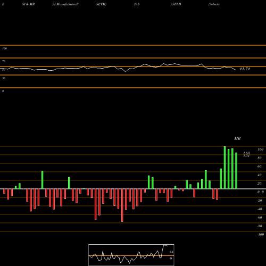
Task: Click the RSI axis label 100
Action: tap(4, 48)
